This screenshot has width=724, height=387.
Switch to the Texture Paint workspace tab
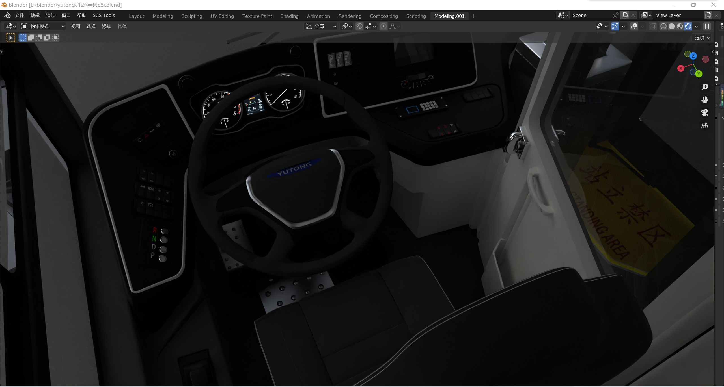click(257, 16)
